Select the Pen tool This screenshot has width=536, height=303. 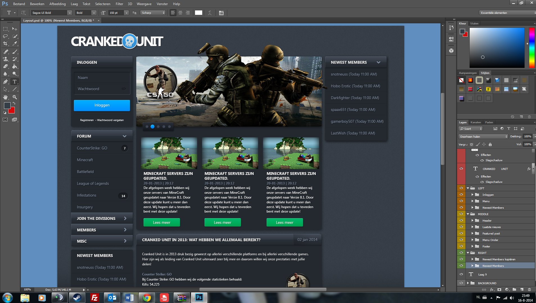point(5,82)
